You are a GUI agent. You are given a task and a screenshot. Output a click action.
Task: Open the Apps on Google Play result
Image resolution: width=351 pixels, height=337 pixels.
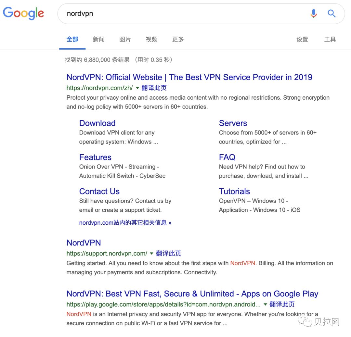[192, 294]
